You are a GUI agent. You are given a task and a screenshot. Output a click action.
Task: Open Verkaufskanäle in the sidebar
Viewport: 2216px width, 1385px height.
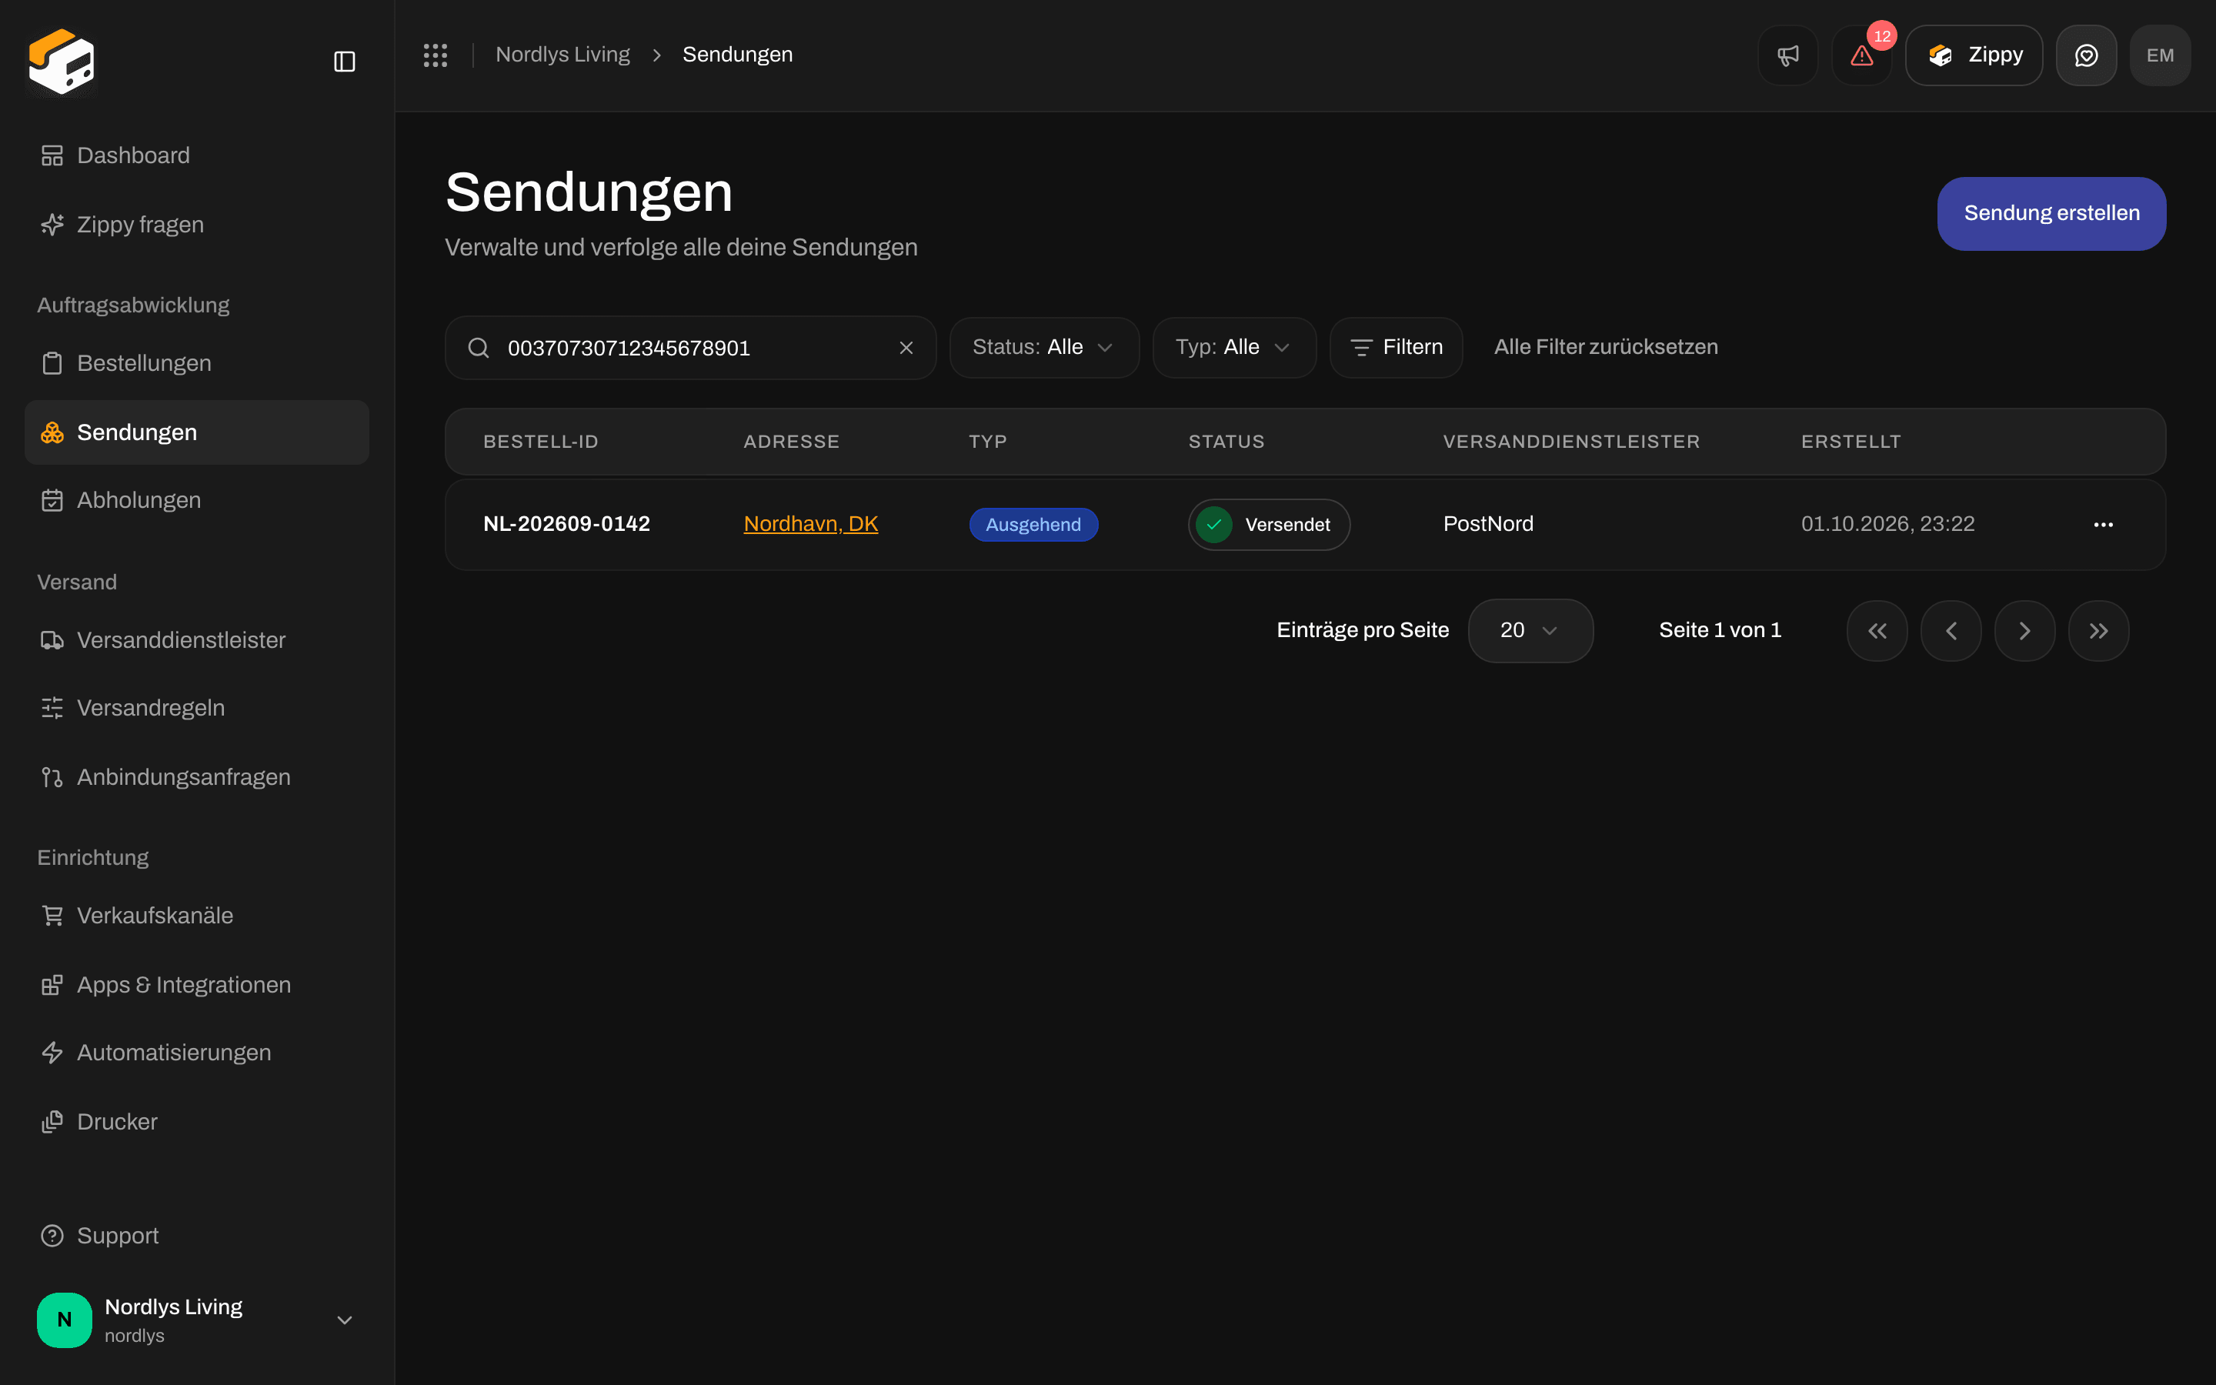click(x=197, y=915)
